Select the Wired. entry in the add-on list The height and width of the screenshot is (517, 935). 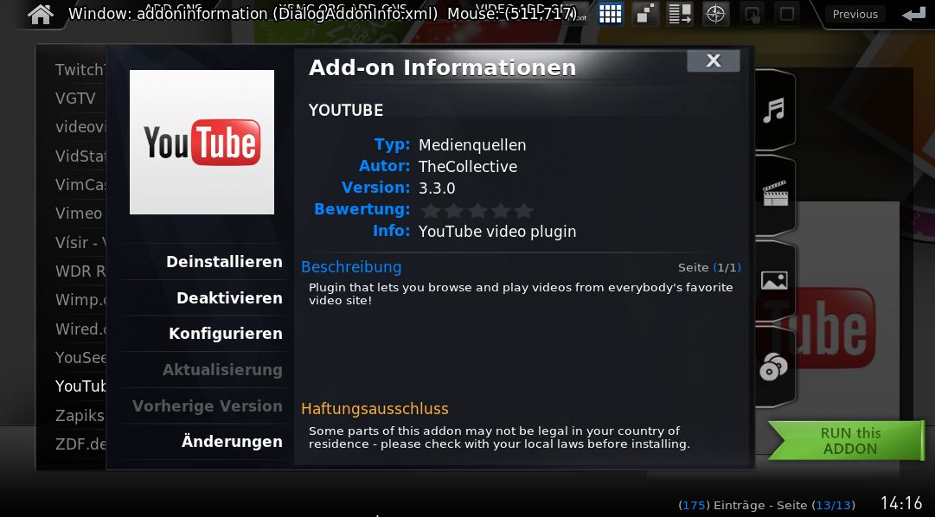[x=80, y=329]
